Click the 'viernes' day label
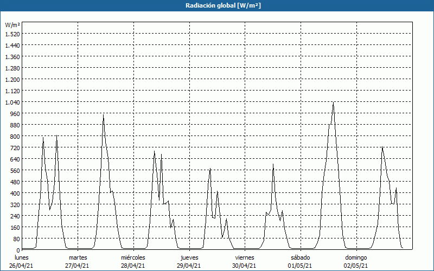This screenshot has width=434, height=271. 245,257
